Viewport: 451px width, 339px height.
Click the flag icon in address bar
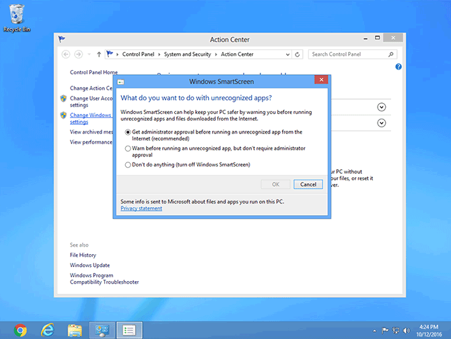tap(110, 54)
